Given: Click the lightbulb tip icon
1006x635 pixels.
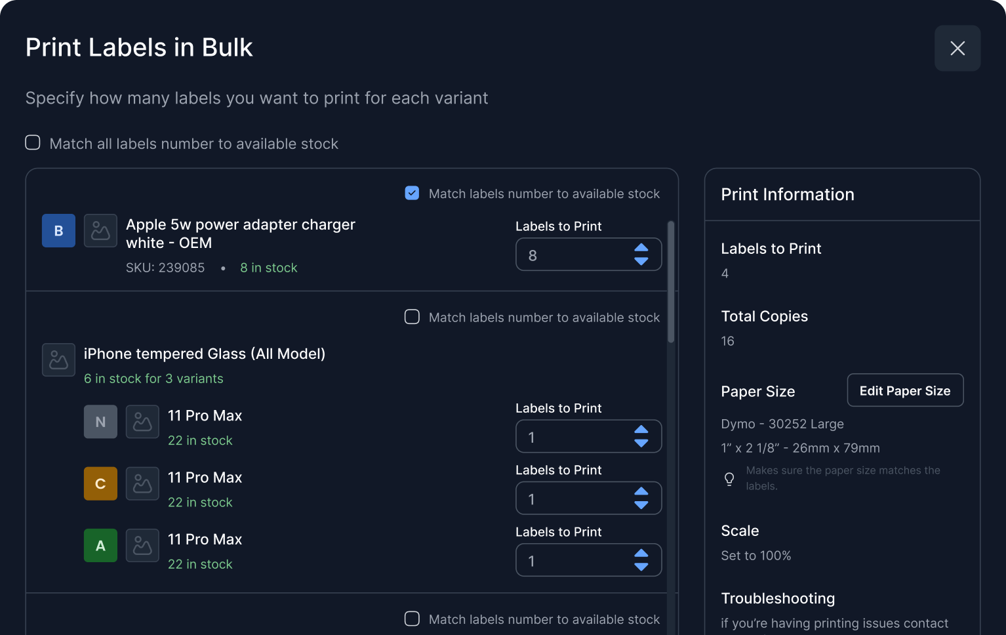Looking at the screenshot, I should [x=729, y=479].
